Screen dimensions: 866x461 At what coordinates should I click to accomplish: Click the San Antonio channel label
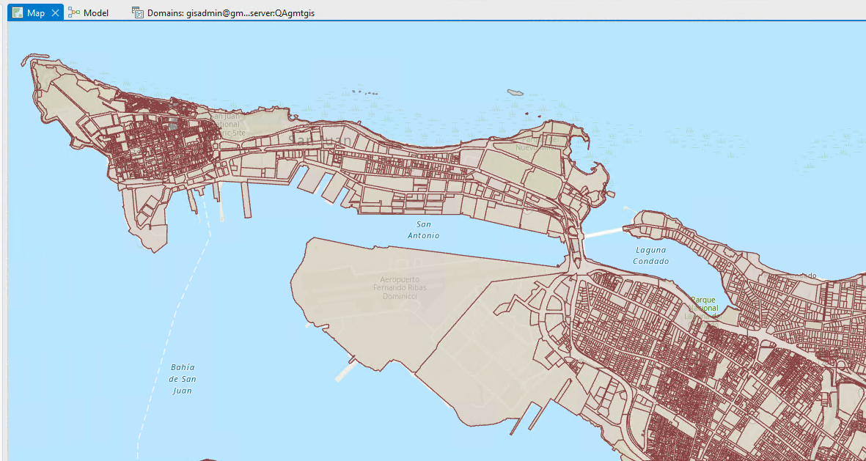(x=423, y=229)
